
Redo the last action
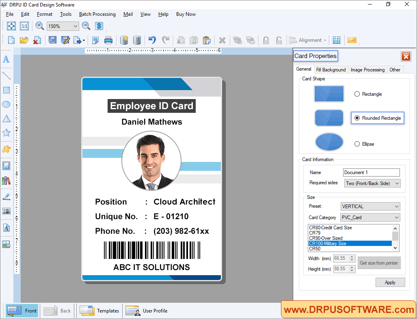[x=165, y=40]
